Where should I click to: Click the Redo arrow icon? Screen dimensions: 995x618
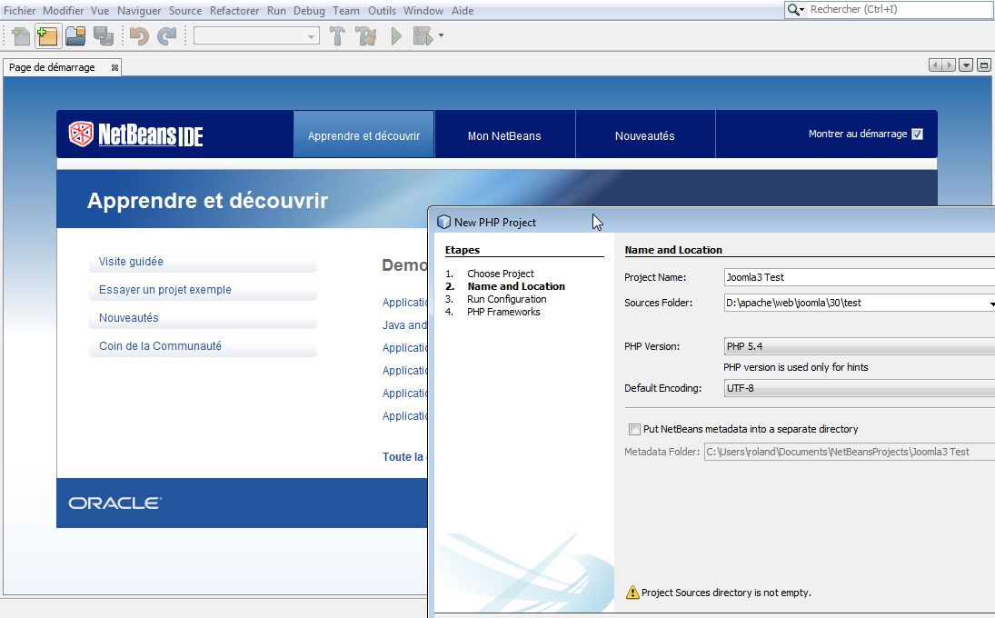point(166,36)
